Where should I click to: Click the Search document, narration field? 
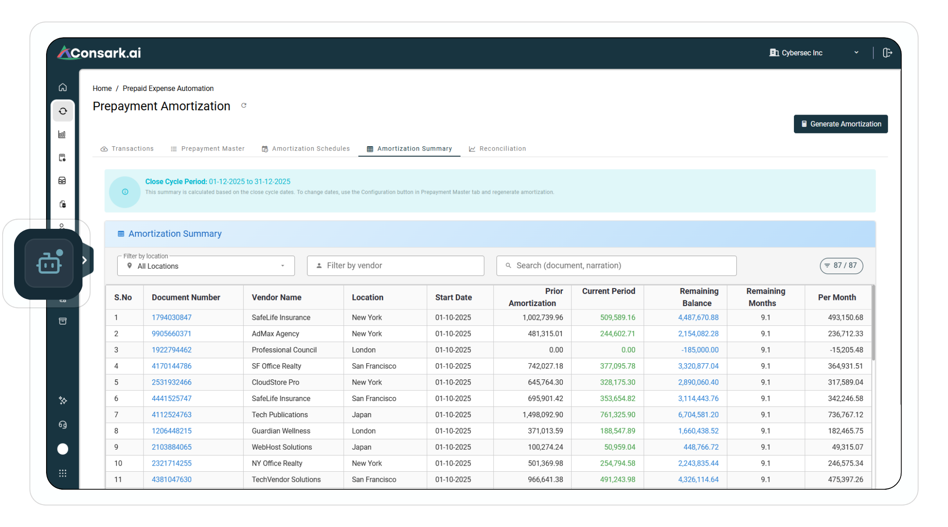[616, 266]
